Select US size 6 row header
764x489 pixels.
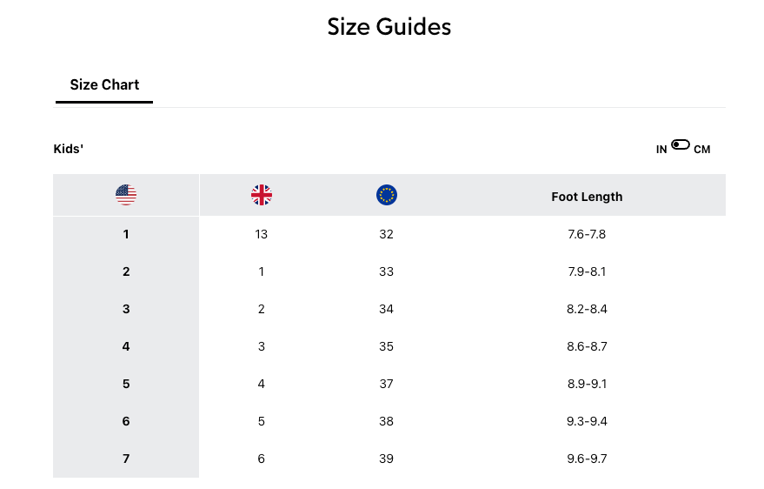[x=126, y=421]
